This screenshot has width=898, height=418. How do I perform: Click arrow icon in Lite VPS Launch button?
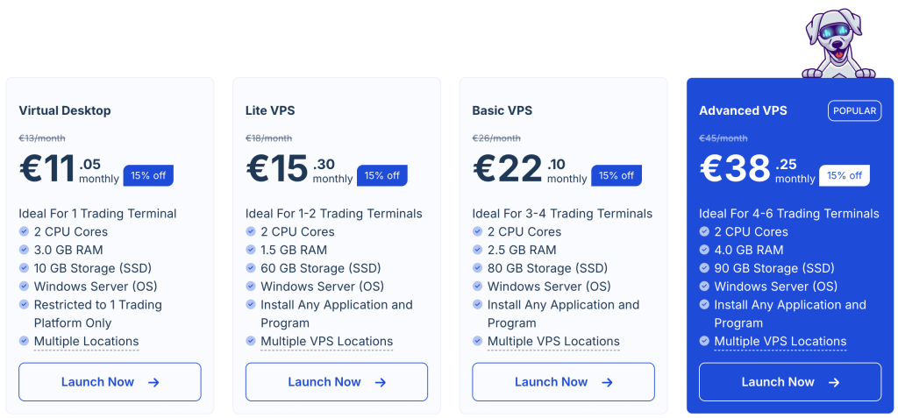click(x=381, y=382)
